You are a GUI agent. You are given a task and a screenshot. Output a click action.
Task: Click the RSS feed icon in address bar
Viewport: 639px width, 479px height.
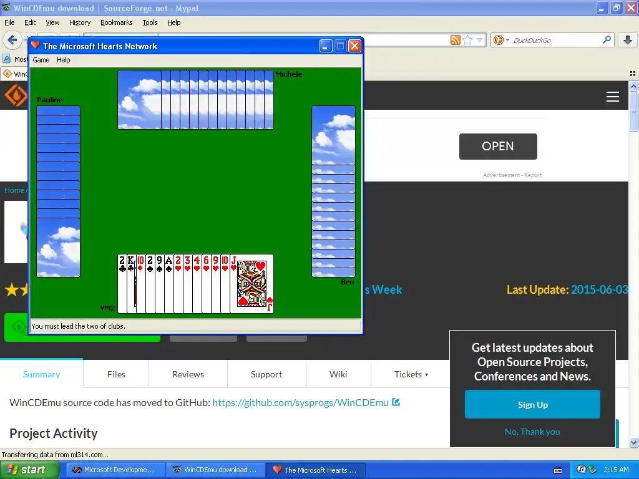point(455,40)
